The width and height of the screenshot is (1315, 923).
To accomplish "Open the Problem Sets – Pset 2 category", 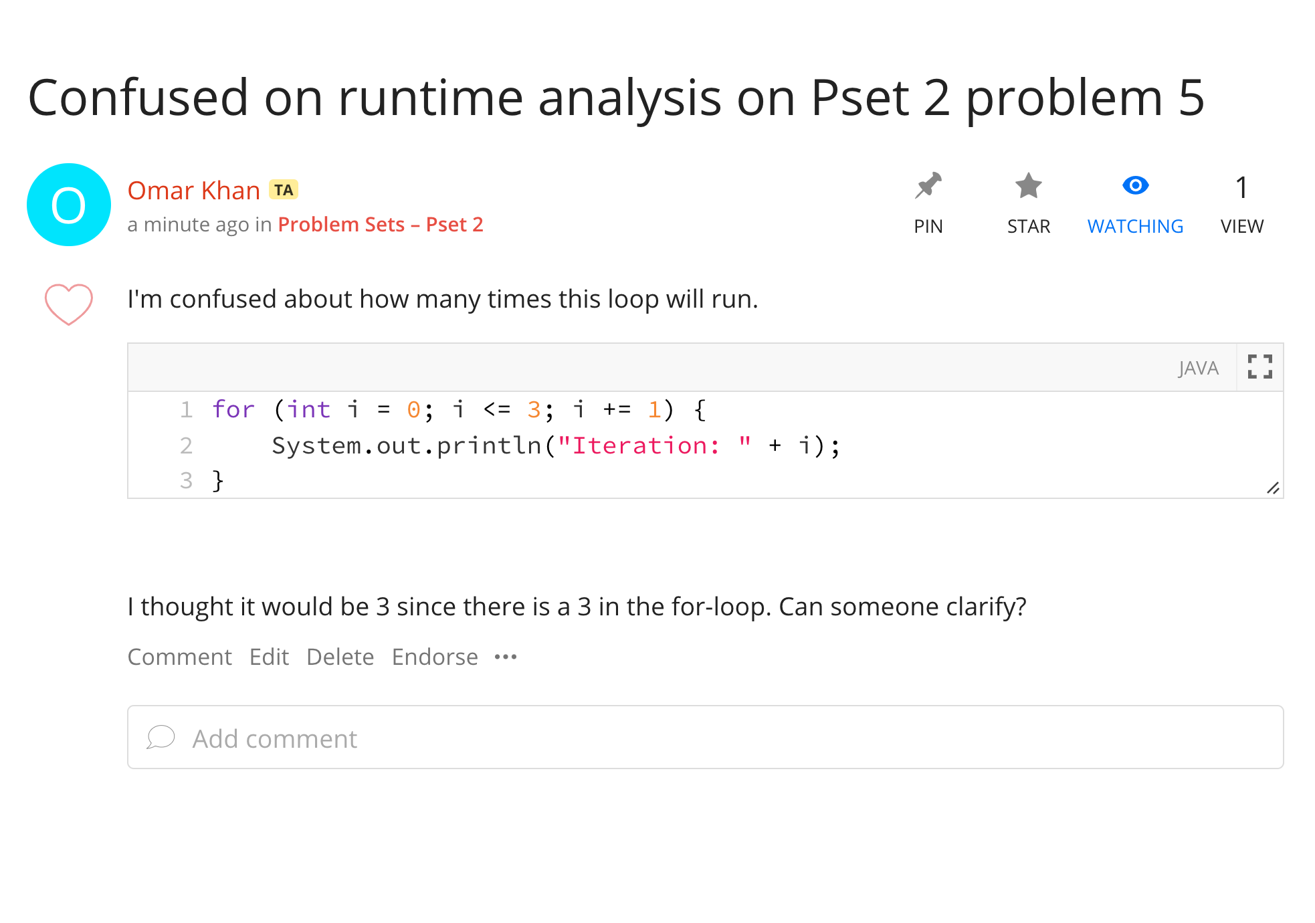I will click(x=380, y=225).
